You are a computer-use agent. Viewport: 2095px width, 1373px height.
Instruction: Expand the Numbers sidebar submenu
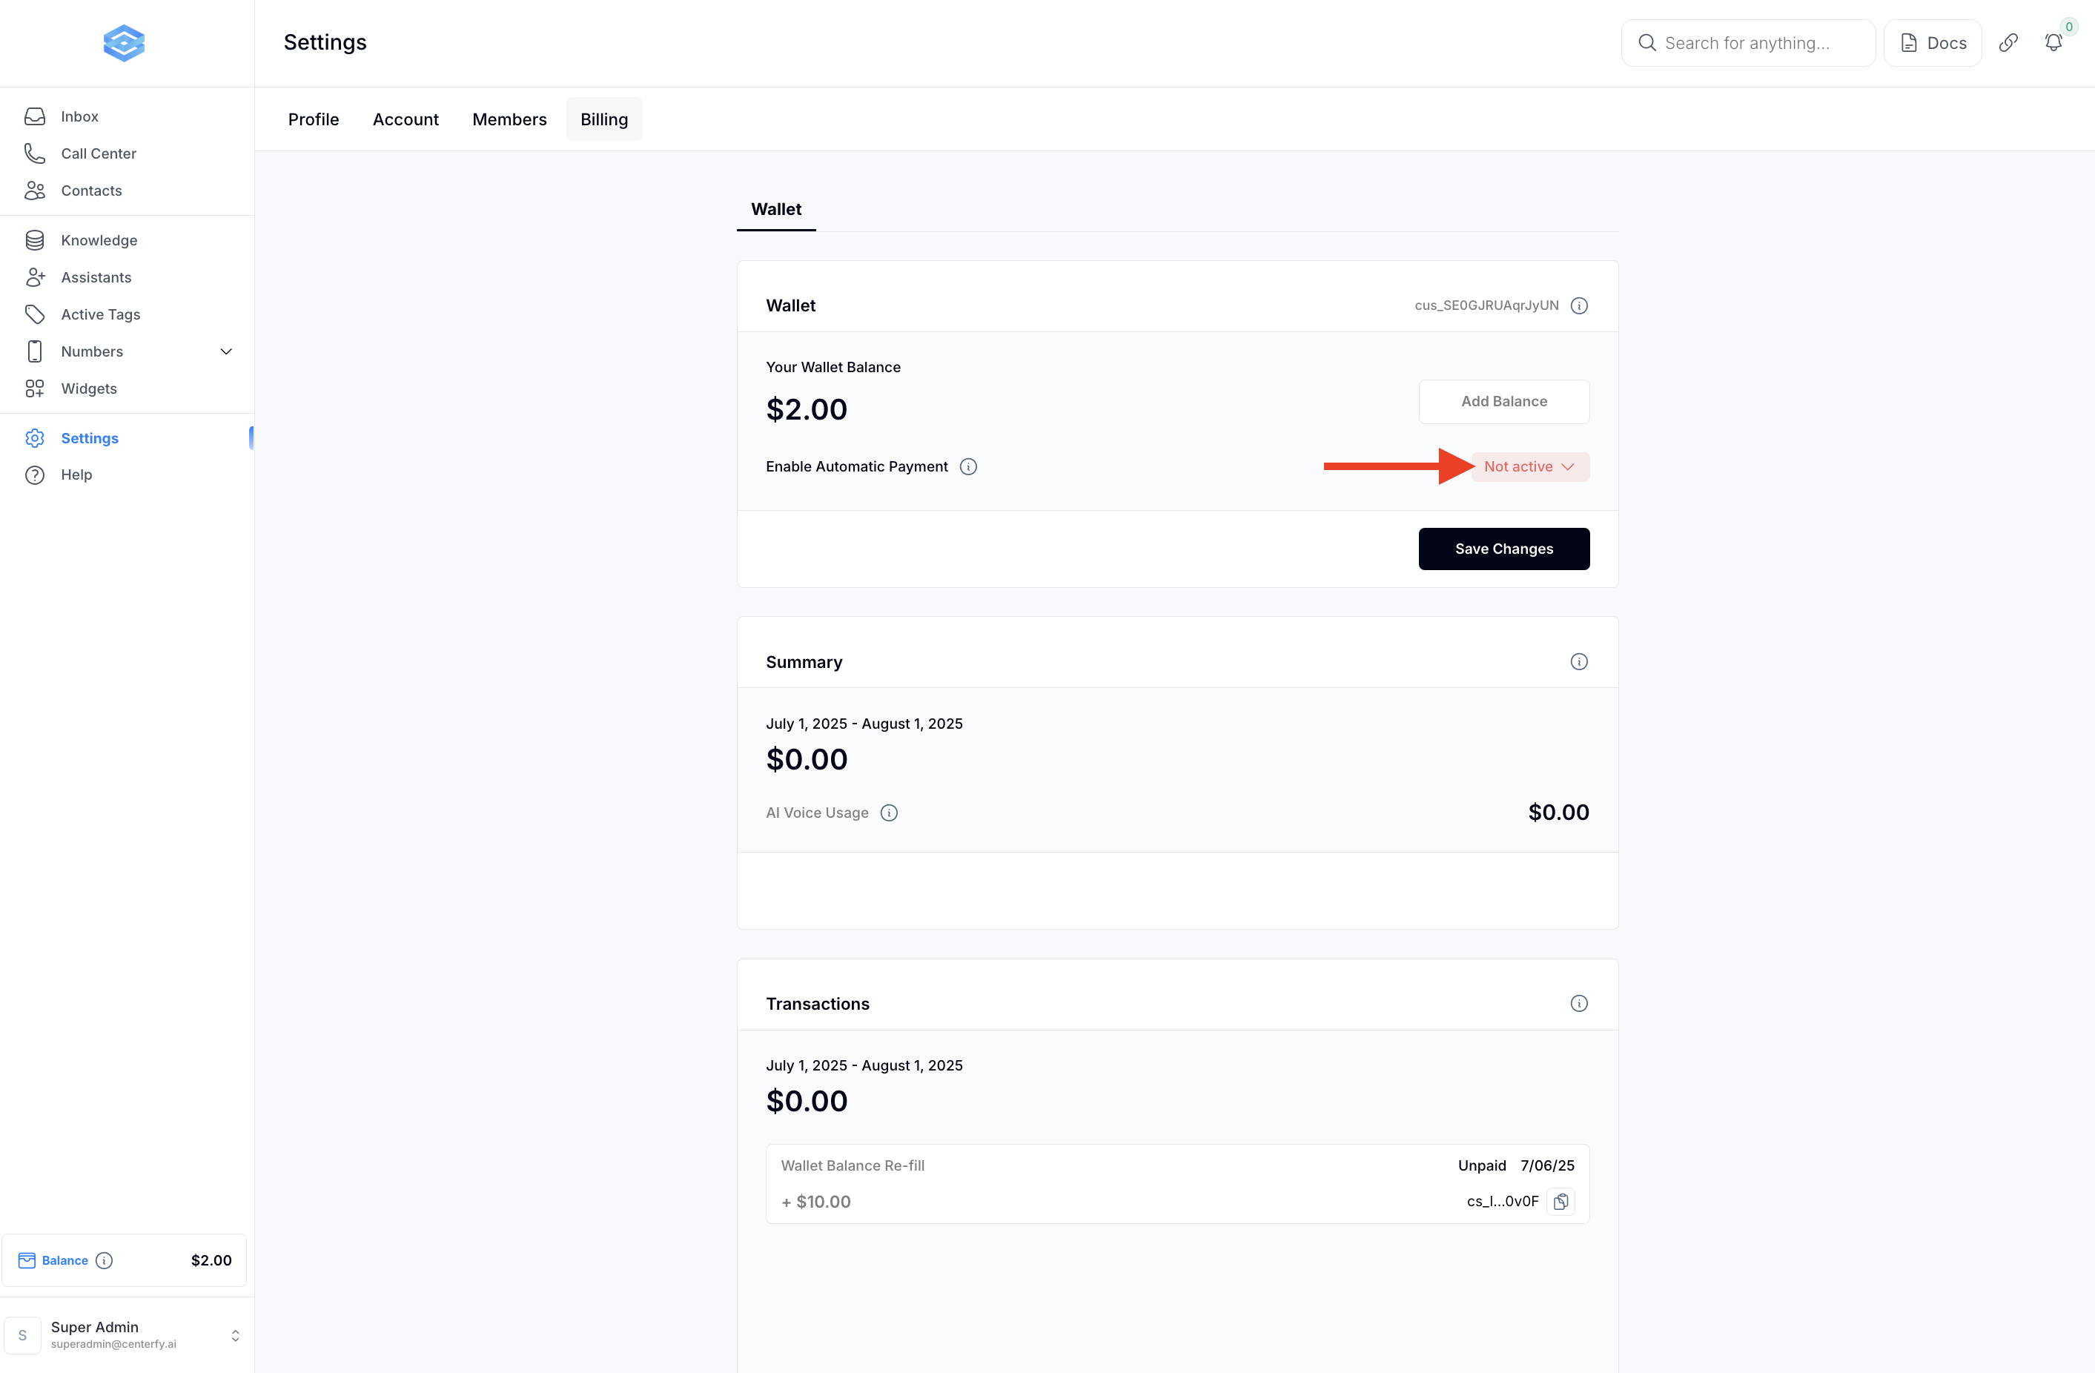click(x=226, y=351)
